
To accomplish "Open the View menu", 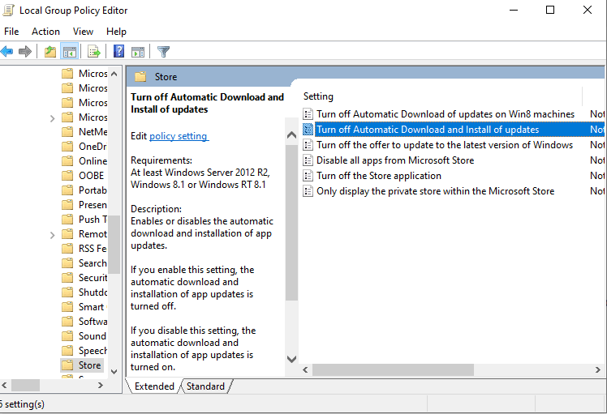I will 83,32.
